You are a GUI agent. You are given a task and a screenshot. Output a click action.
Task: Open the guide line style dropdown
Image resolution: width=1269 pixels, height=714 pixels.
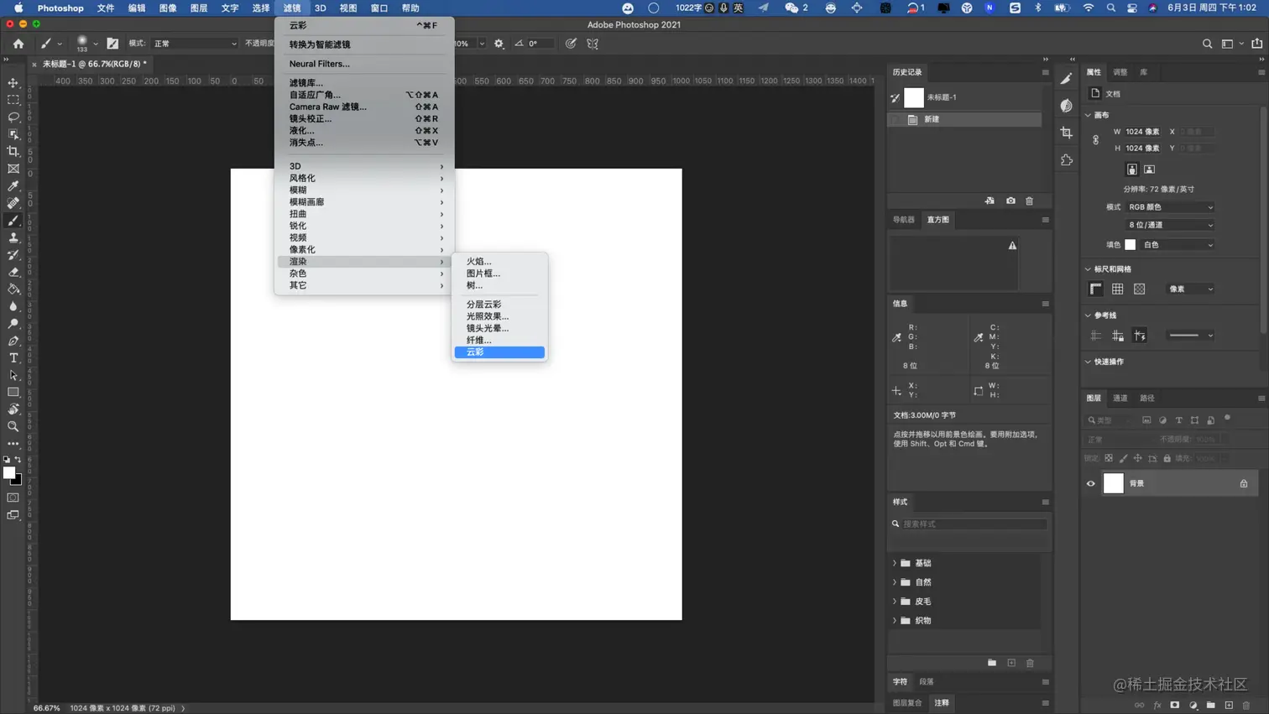pos(1191,336)
